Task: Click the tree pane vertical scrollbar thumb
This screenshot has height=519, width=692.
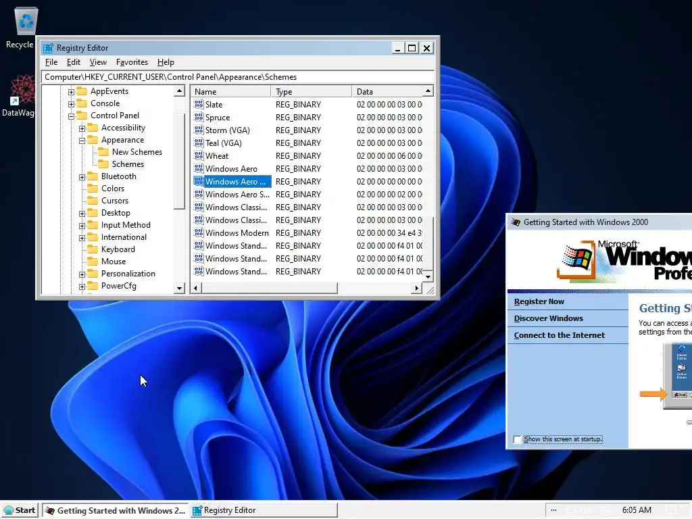Action: 179,161
